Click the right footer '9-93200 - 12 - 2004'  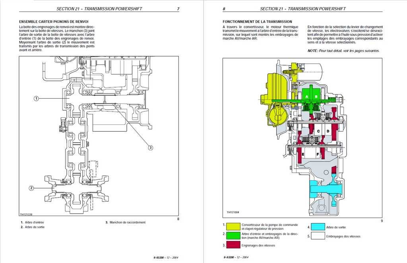[x=236, y=257]
